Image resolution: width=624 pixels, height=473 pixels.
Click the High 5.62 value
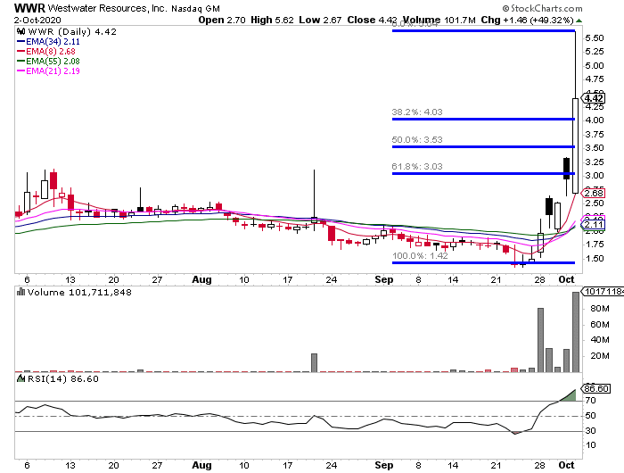click(272, 20)
